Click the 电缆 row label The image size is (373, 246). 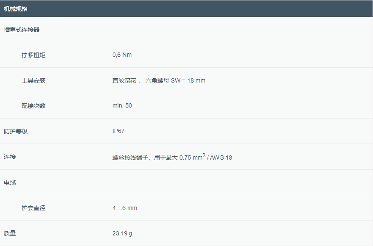coord(10,182)
